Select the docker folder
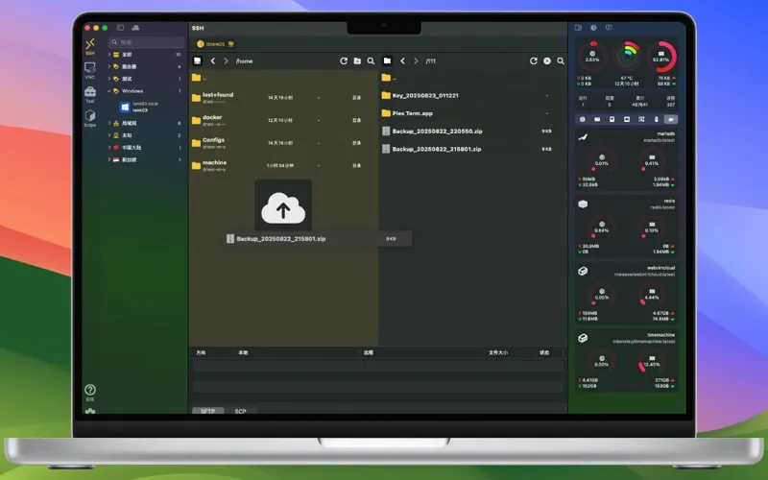Image resolution: width=768 pixels, height=480 pixels. pyautogui.click(x=282, y=120)
